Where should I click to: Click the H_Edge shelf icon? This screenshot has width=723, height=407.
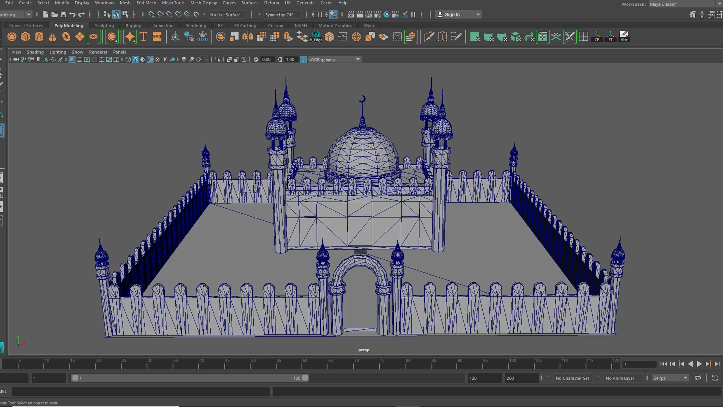coord(315,37)
